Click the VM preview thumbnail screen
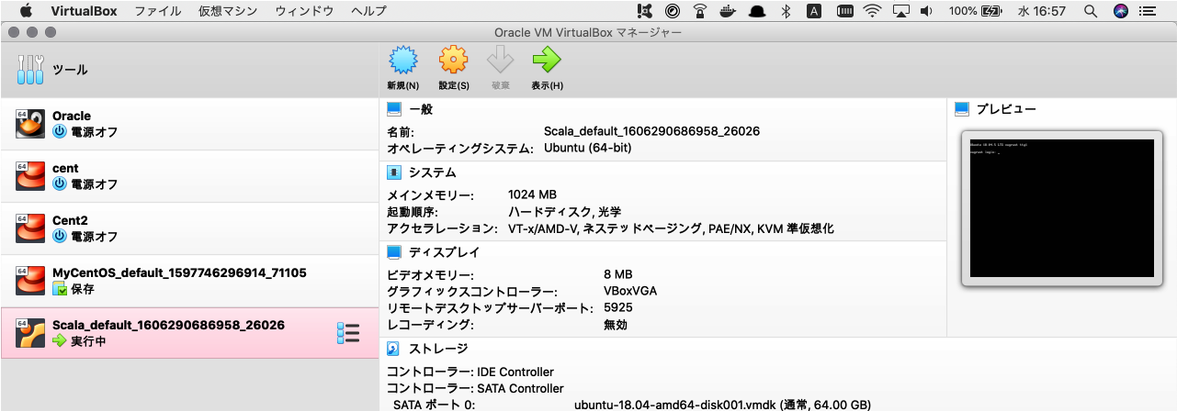Image resolution: width=1177 pixels, height=411 pixels. click(1061, 208)
